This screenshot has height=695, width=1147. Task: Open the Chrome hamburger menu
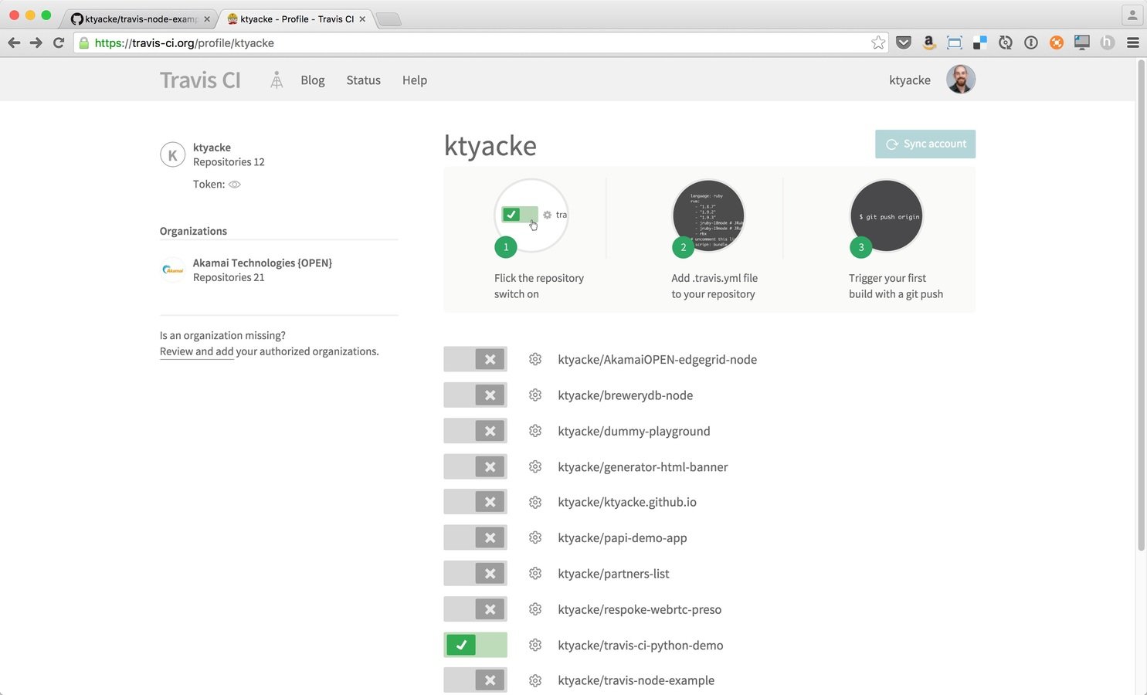click(1133, 42)
